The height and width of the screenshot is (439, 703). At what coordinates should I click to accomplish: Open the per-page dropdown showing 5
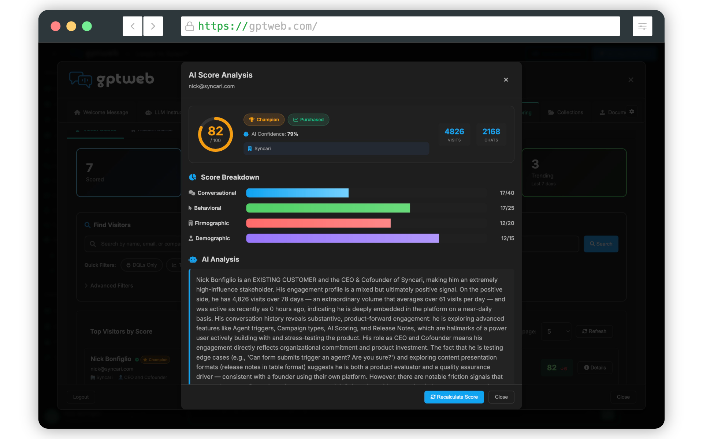pyautogui.click(x=557, y=331)
